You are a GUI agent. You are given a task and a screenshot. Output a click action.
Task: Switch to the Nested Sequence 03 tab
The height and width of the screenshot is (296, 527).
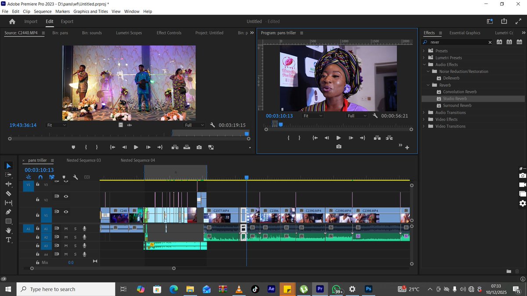(x=83, y=160)
